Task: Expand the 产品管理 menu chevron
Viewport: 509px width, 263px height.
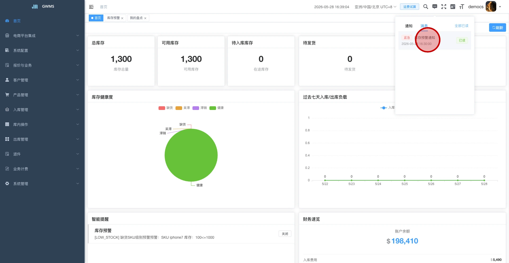Action: point(78,95)
